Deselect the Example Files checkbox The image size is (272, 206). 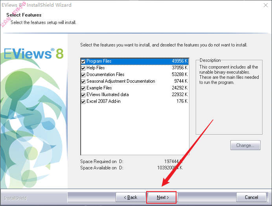(83, 88)
